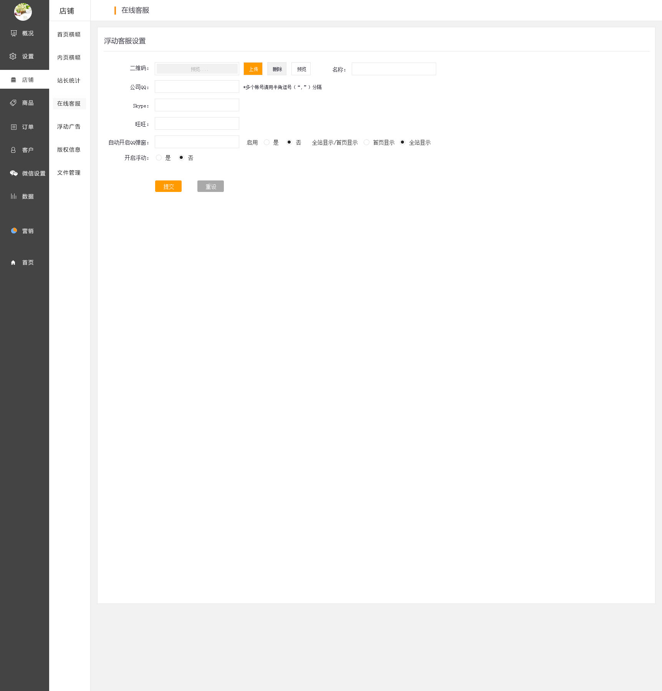Click into the 公司QQ input field
The width and height of the screenshot is (662, 691).
(197, 87)
